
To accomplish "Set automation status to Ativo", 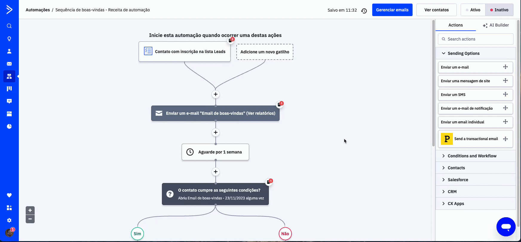I will [x=473, y=10].
